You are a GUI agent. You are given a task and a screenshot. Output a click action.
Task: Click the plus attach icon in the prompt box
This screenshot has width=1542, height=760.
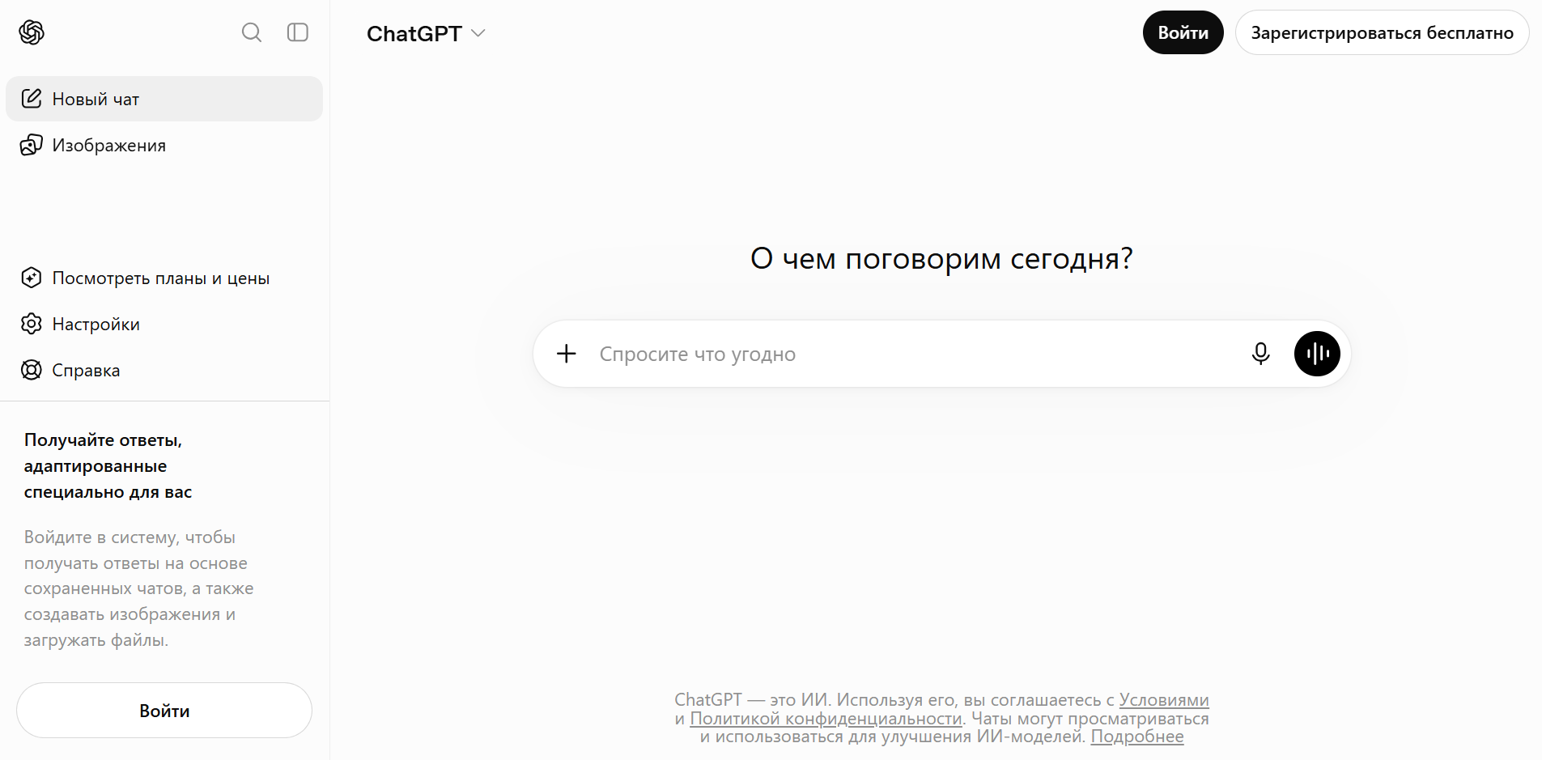(567, 354)
